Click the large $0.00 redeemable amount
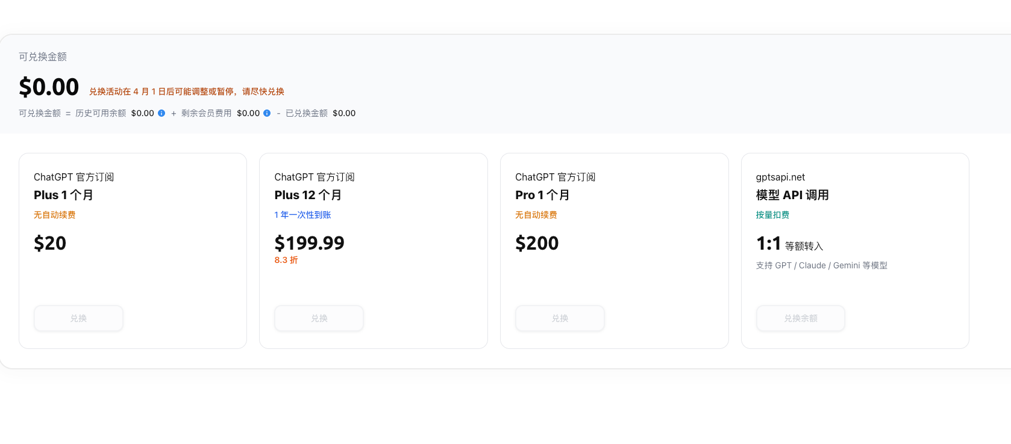 [x=49, y=87]
